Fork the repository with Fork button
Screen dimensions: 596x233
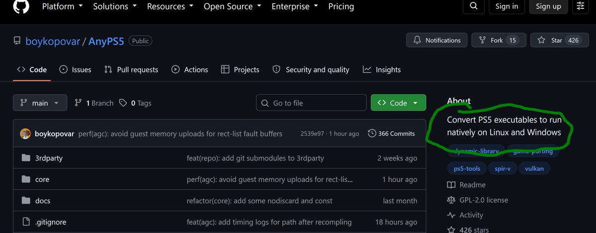(499, 41)
